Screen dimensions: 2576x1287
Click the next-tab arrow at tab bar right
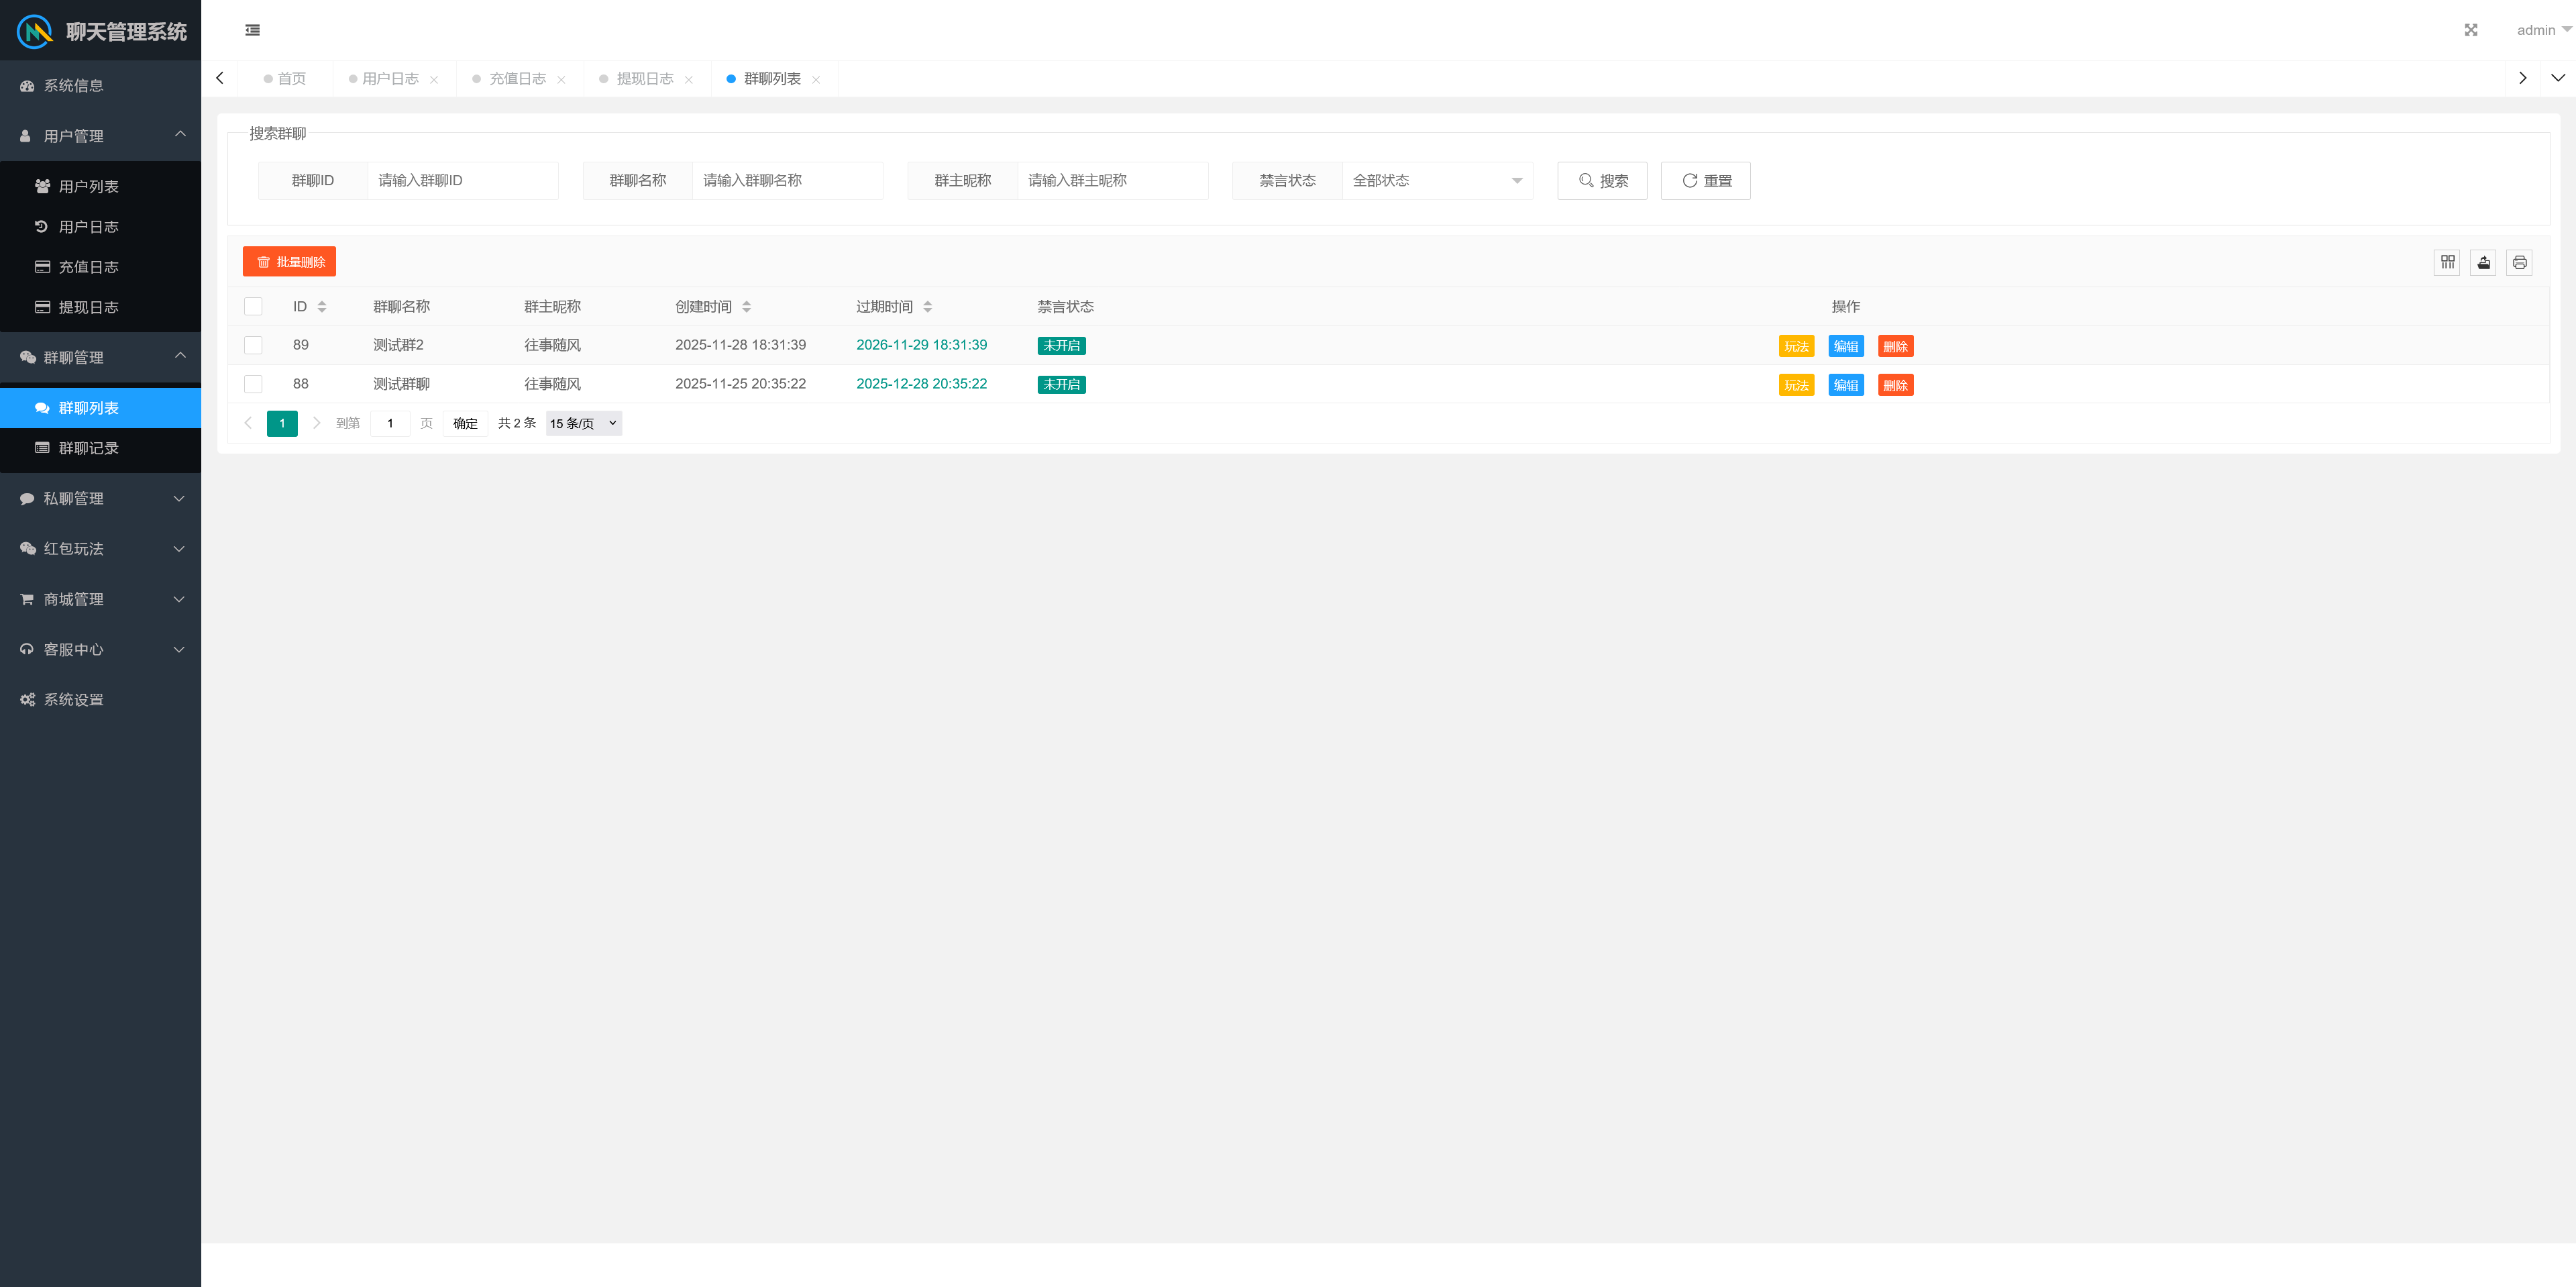pyautogui.click(x=2523, y=77)
